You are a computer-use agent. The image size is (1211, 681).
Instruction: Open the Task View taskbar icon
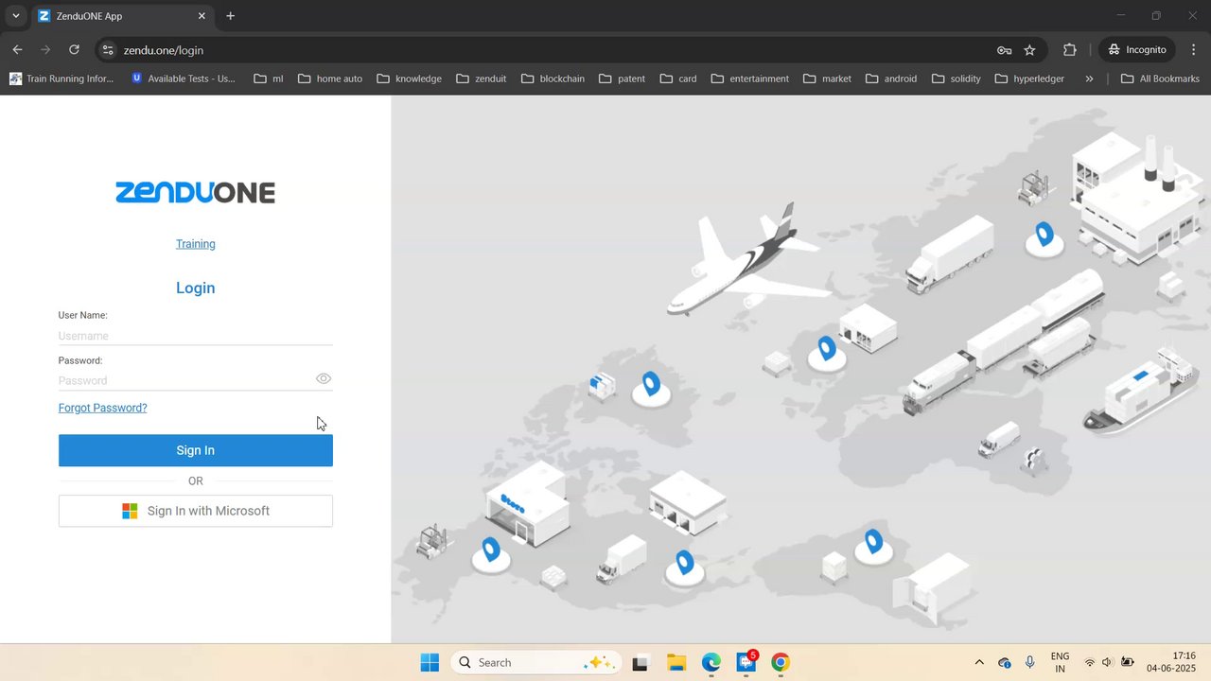click(640, 662)
